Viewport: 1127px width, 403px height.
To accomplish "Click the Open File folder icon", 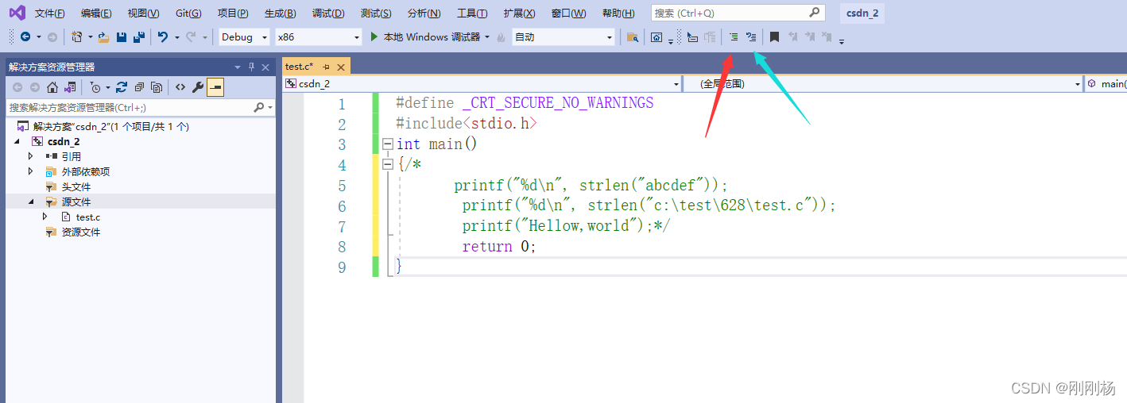I will (x=103, y=36).
